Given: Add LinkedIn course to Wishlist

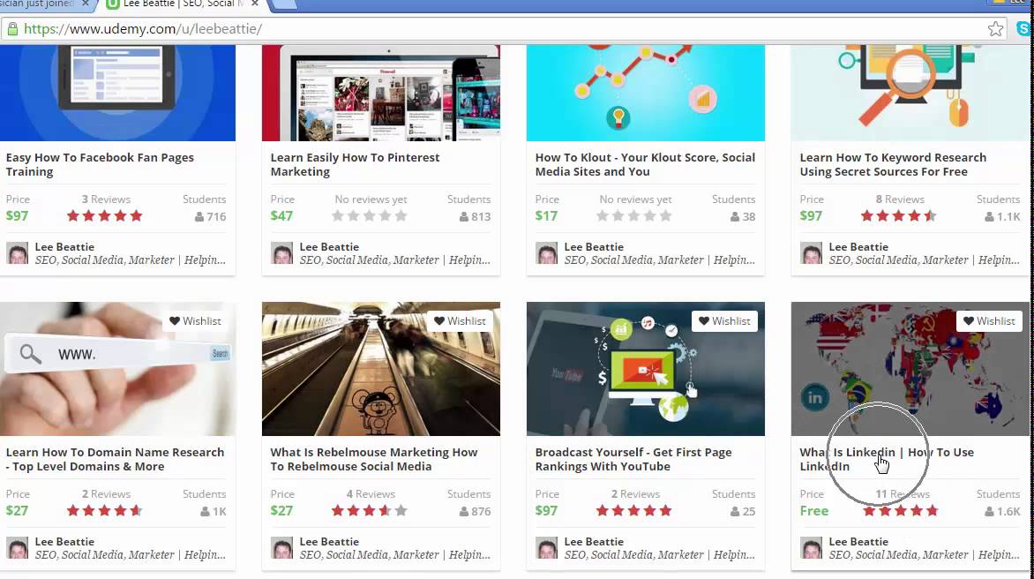Looking at the screenshot, I should [x=989, y=321].
